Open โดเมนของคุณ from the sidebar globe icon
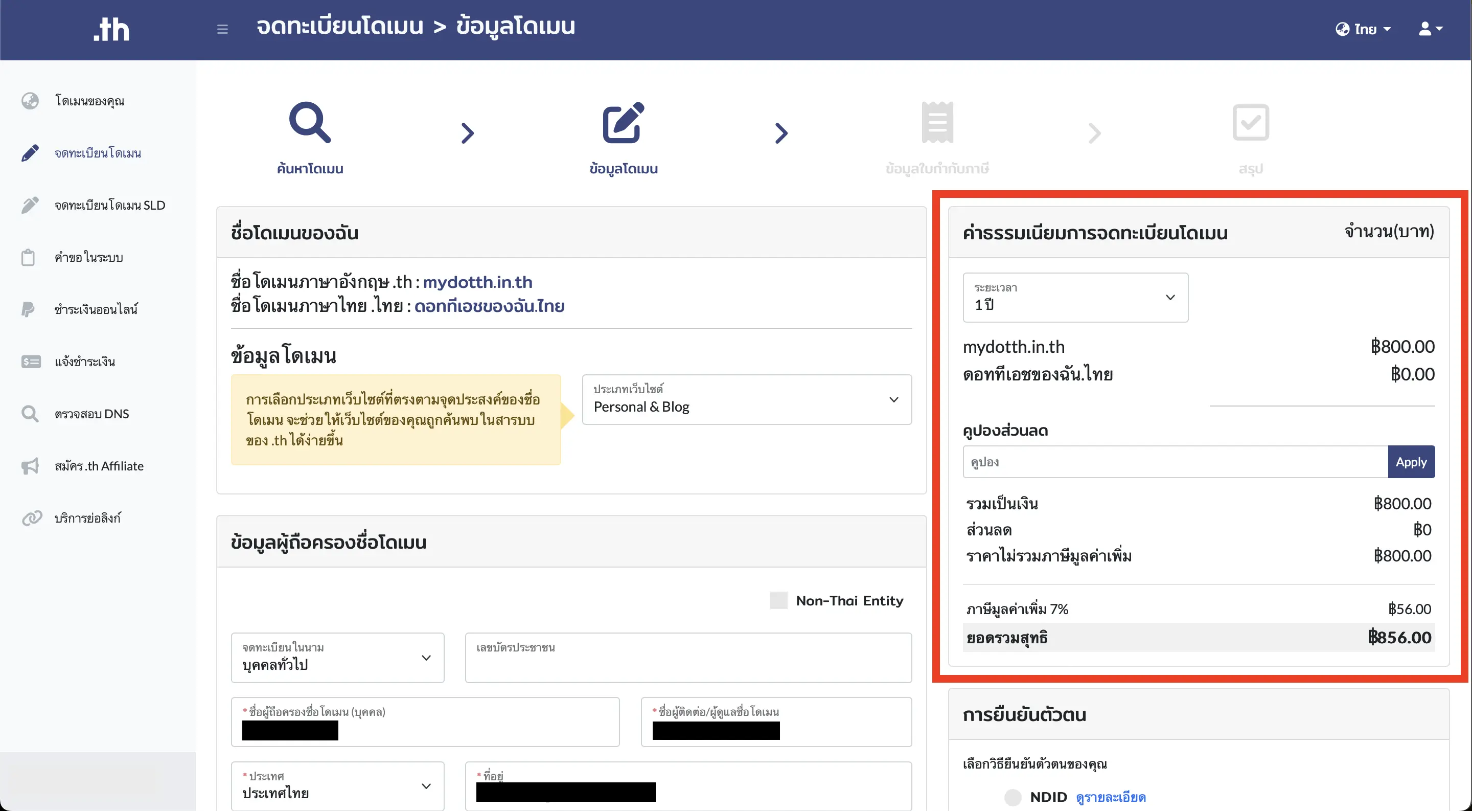 tap(30, 101)
